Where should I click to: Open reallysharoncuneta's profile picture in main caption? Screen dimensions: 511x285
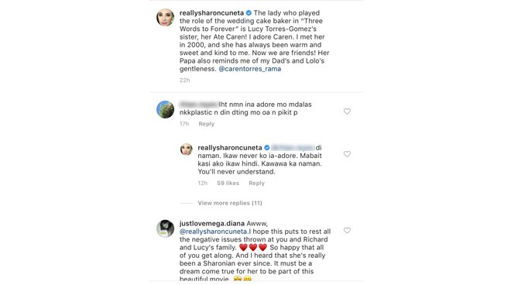click(x=165, y=17)
